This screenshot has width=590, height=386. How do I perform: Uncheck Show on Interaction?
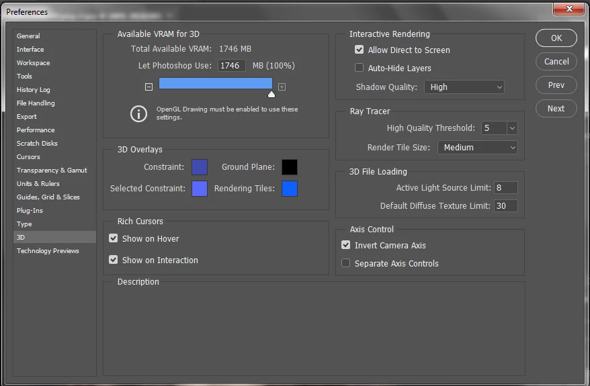tap(114, 260)
